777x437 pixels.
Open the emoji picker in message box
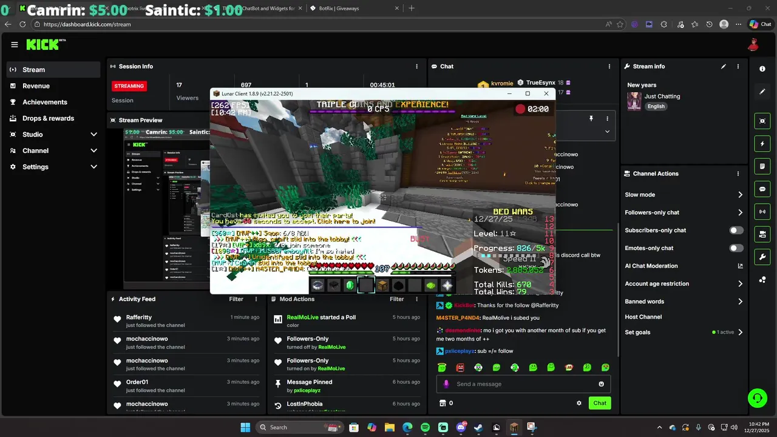point(602,384)
